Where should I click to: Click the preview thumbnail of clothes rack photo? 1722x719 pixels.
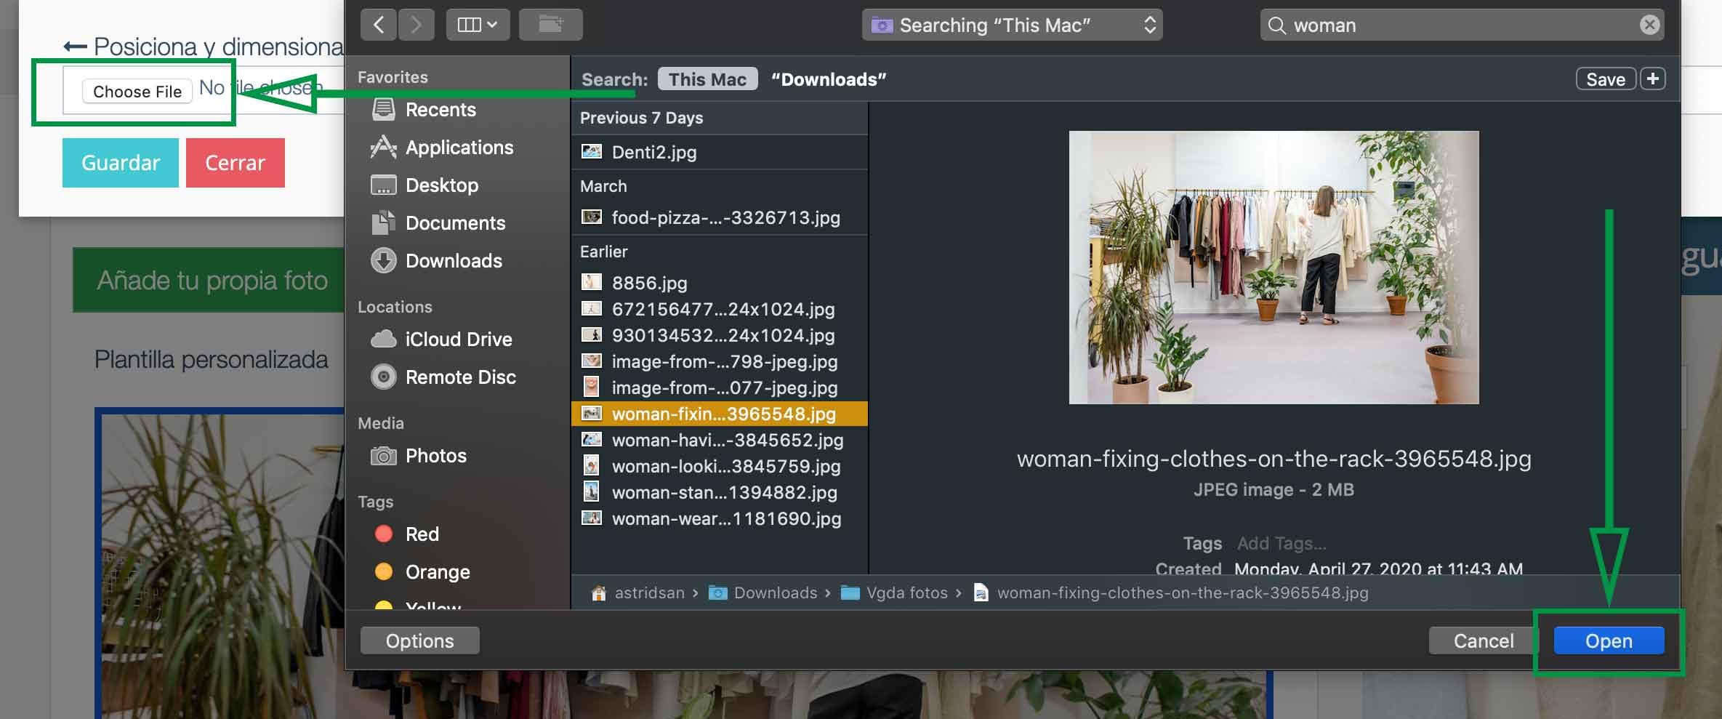(1274, 268)
